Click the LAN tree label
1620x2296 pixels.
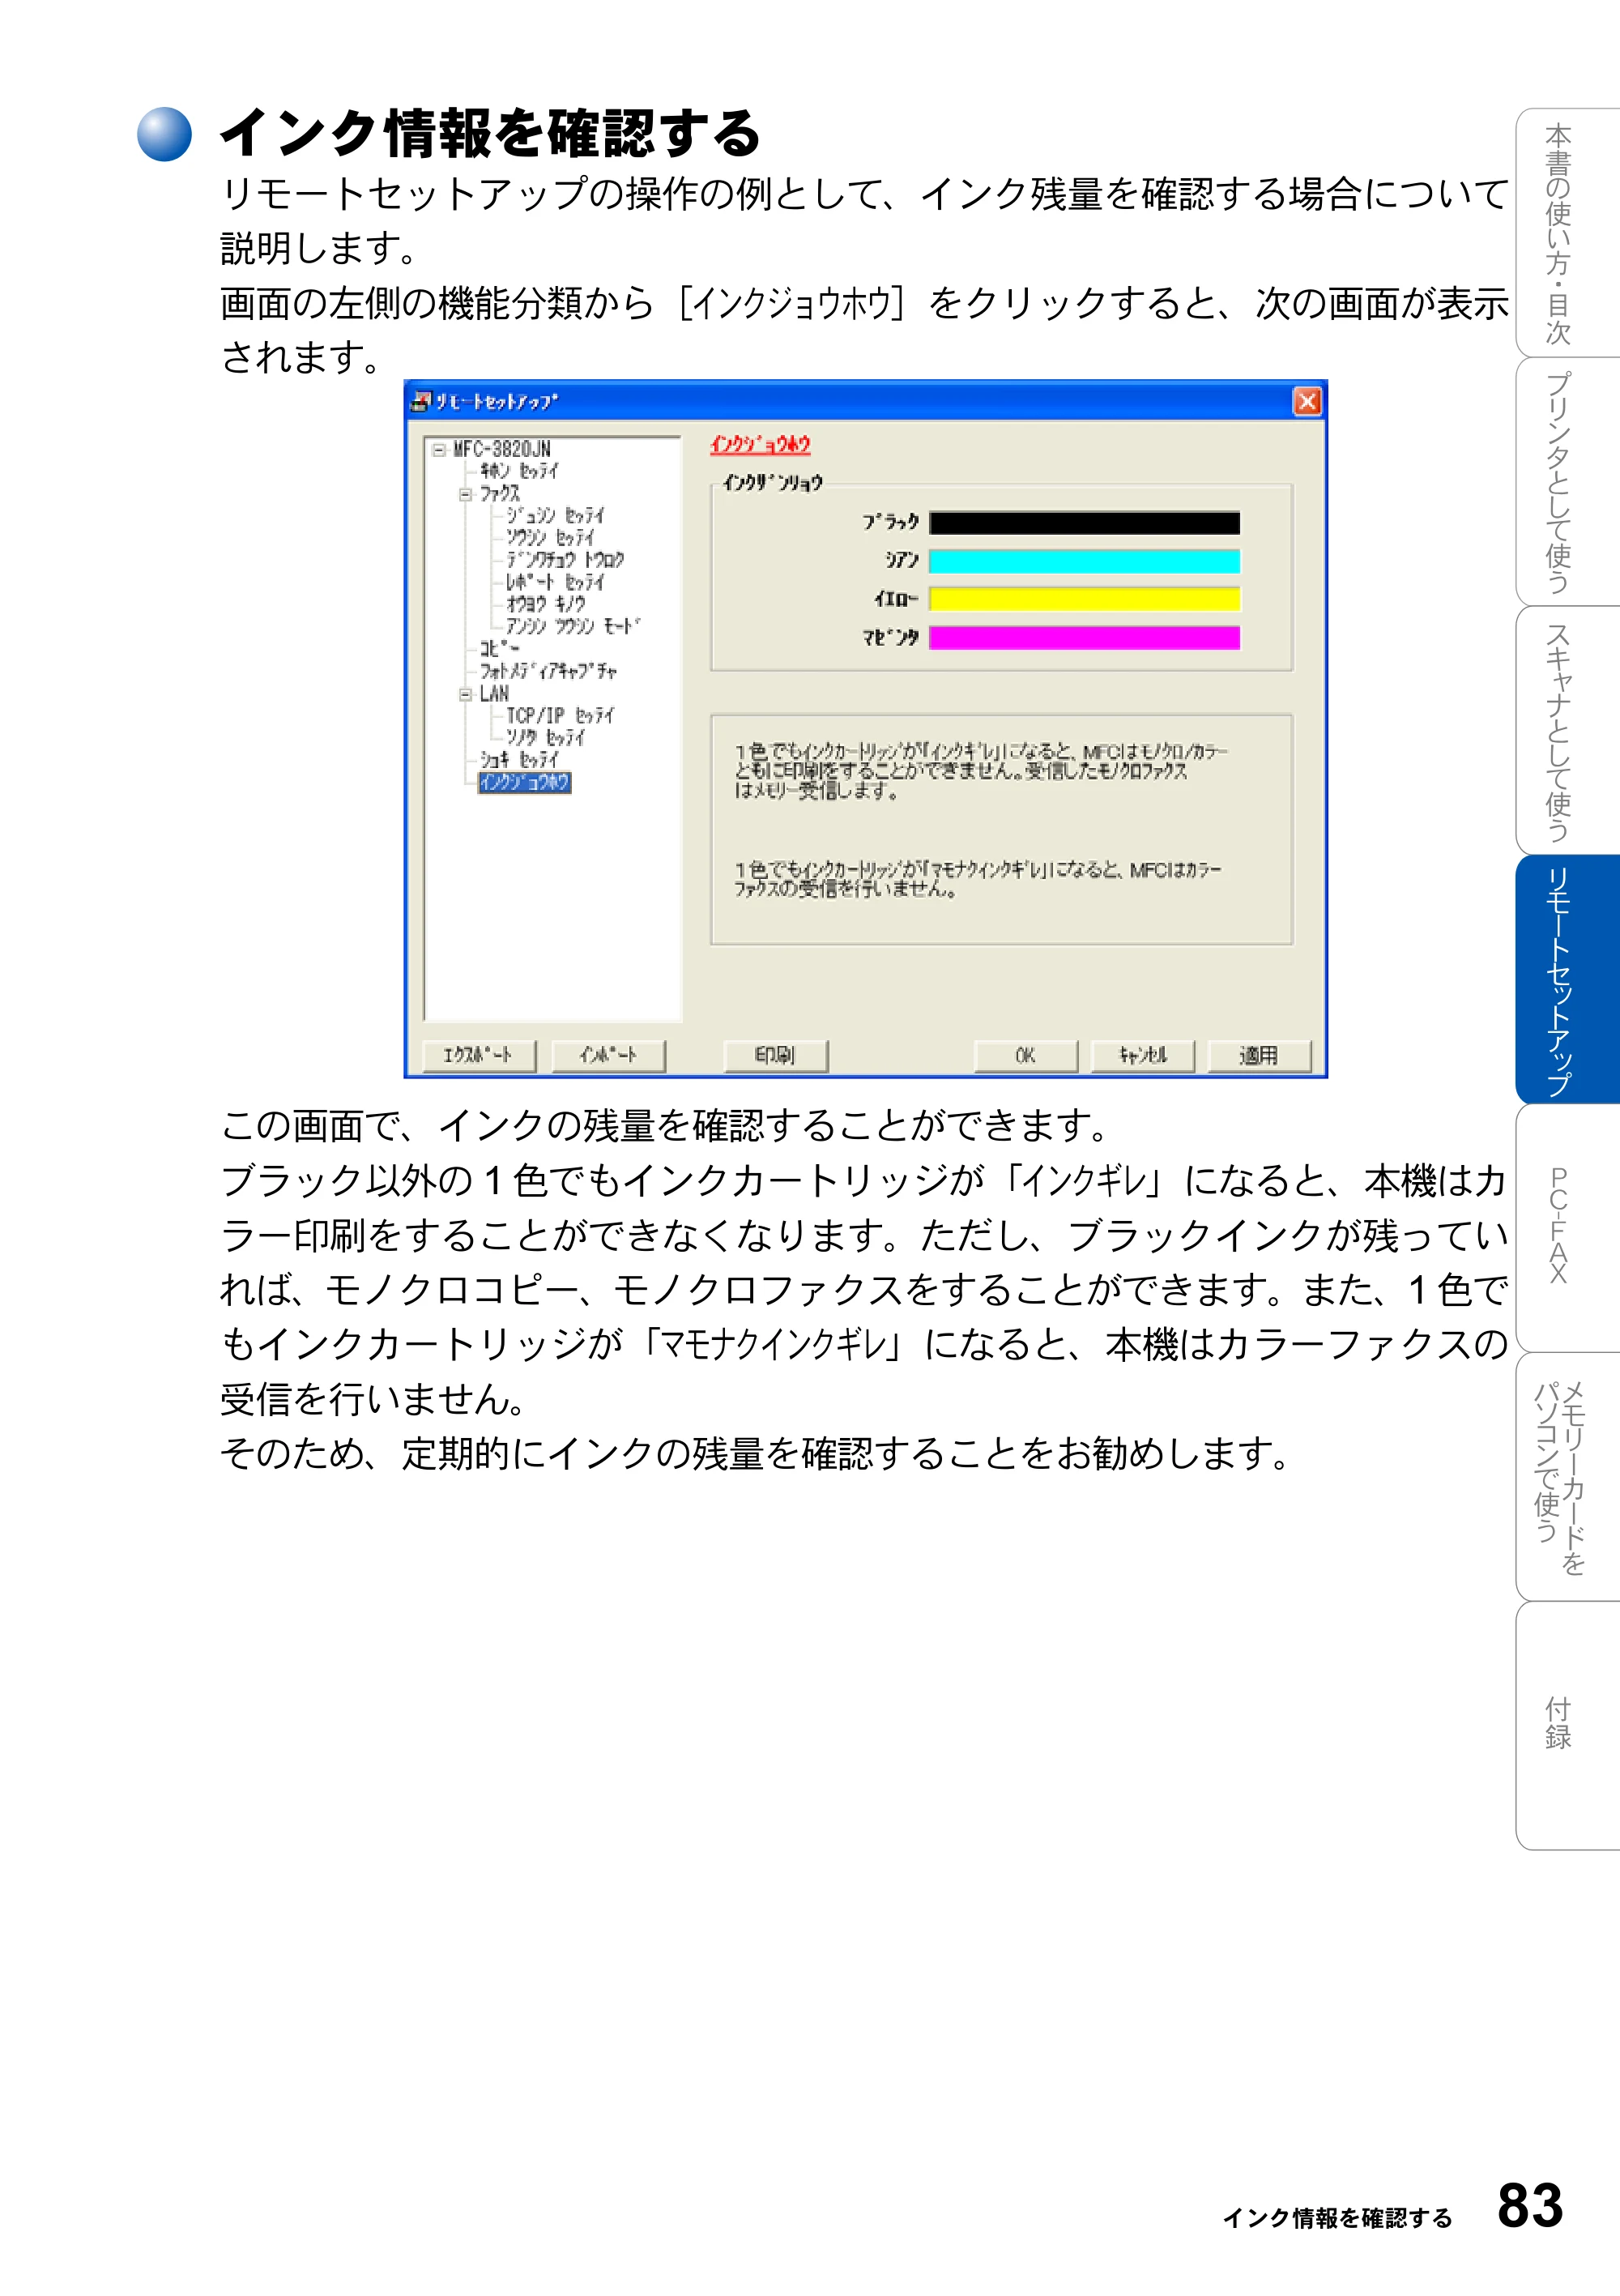pos(494,694)
